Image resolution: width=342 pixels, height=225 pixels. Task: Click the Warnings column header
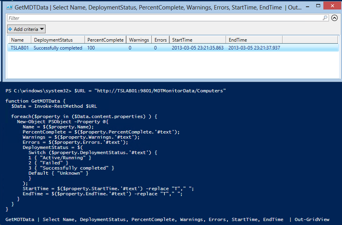pos(139,40)
